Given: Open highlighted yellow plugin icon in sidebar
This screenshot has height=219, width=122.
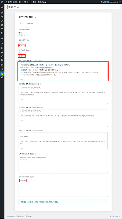Looking at the screenshot, I should coord(2,74).
